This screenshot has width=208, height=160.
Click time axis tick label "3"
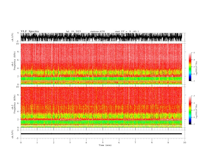pyautogui.click(x=70, y=142)
